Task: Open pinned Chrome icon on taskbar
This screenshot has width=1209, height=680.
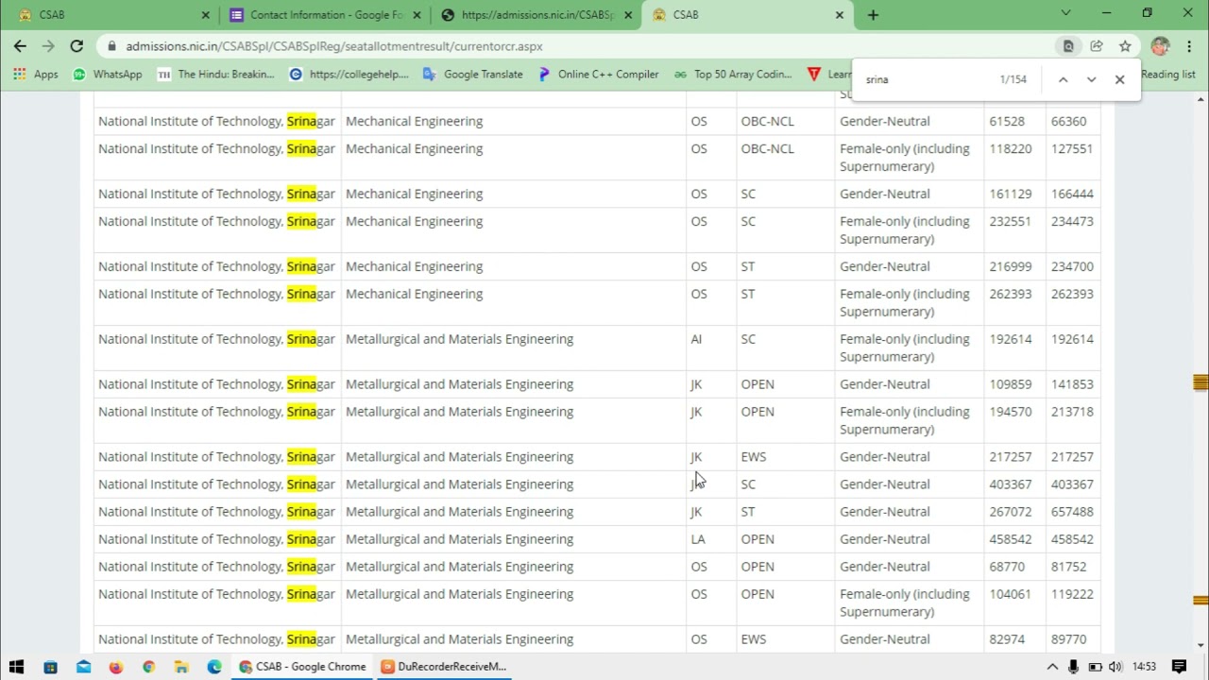Action: [148, 666]
